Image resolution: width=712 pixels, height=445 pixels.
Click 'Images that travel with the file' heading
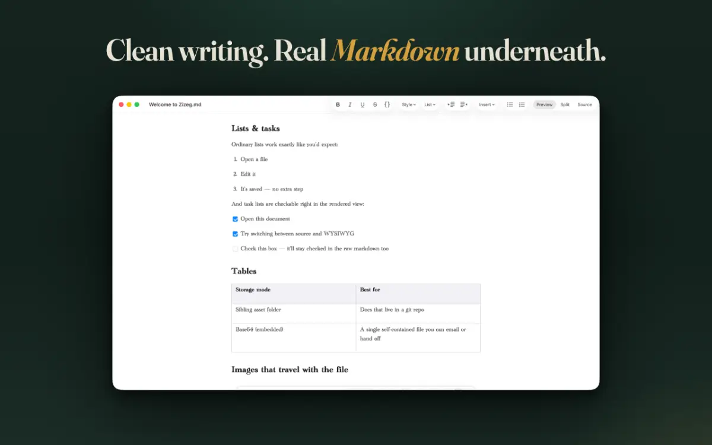290,370
